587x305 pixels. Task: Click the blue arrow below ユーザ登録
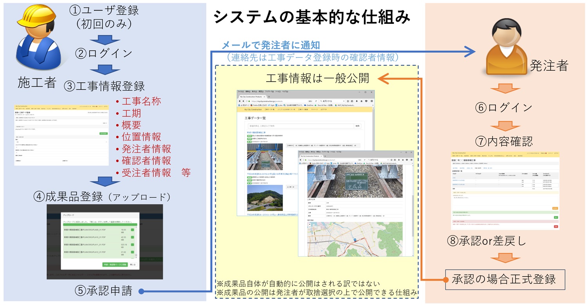point(103,39)
